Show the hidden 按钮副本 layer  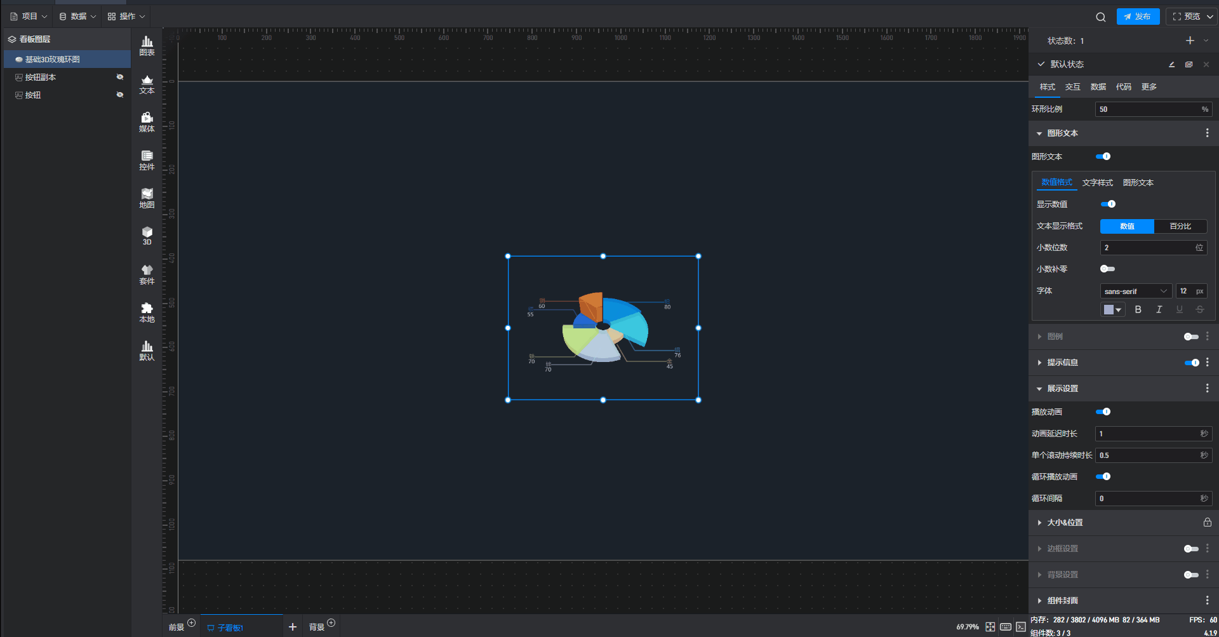(x=119, y=77)
